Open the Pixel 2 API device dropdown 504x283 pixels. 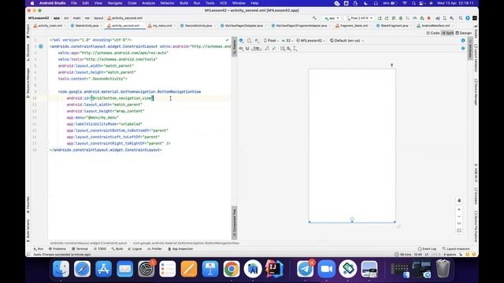click(359, 18)
